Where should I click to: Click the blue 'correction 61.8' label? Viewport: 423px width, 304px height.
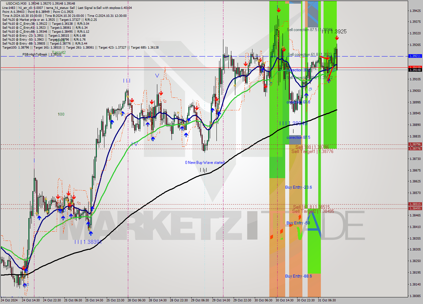pyautogui.click(x=298, y=102)
